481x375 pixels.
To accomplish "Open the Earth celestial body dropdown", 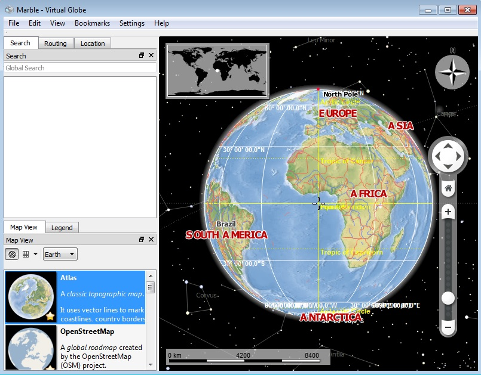I will [60, 254].
